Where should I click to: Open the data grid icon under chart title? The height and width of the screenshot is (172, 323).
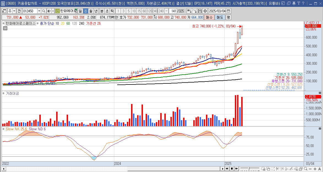5,28
